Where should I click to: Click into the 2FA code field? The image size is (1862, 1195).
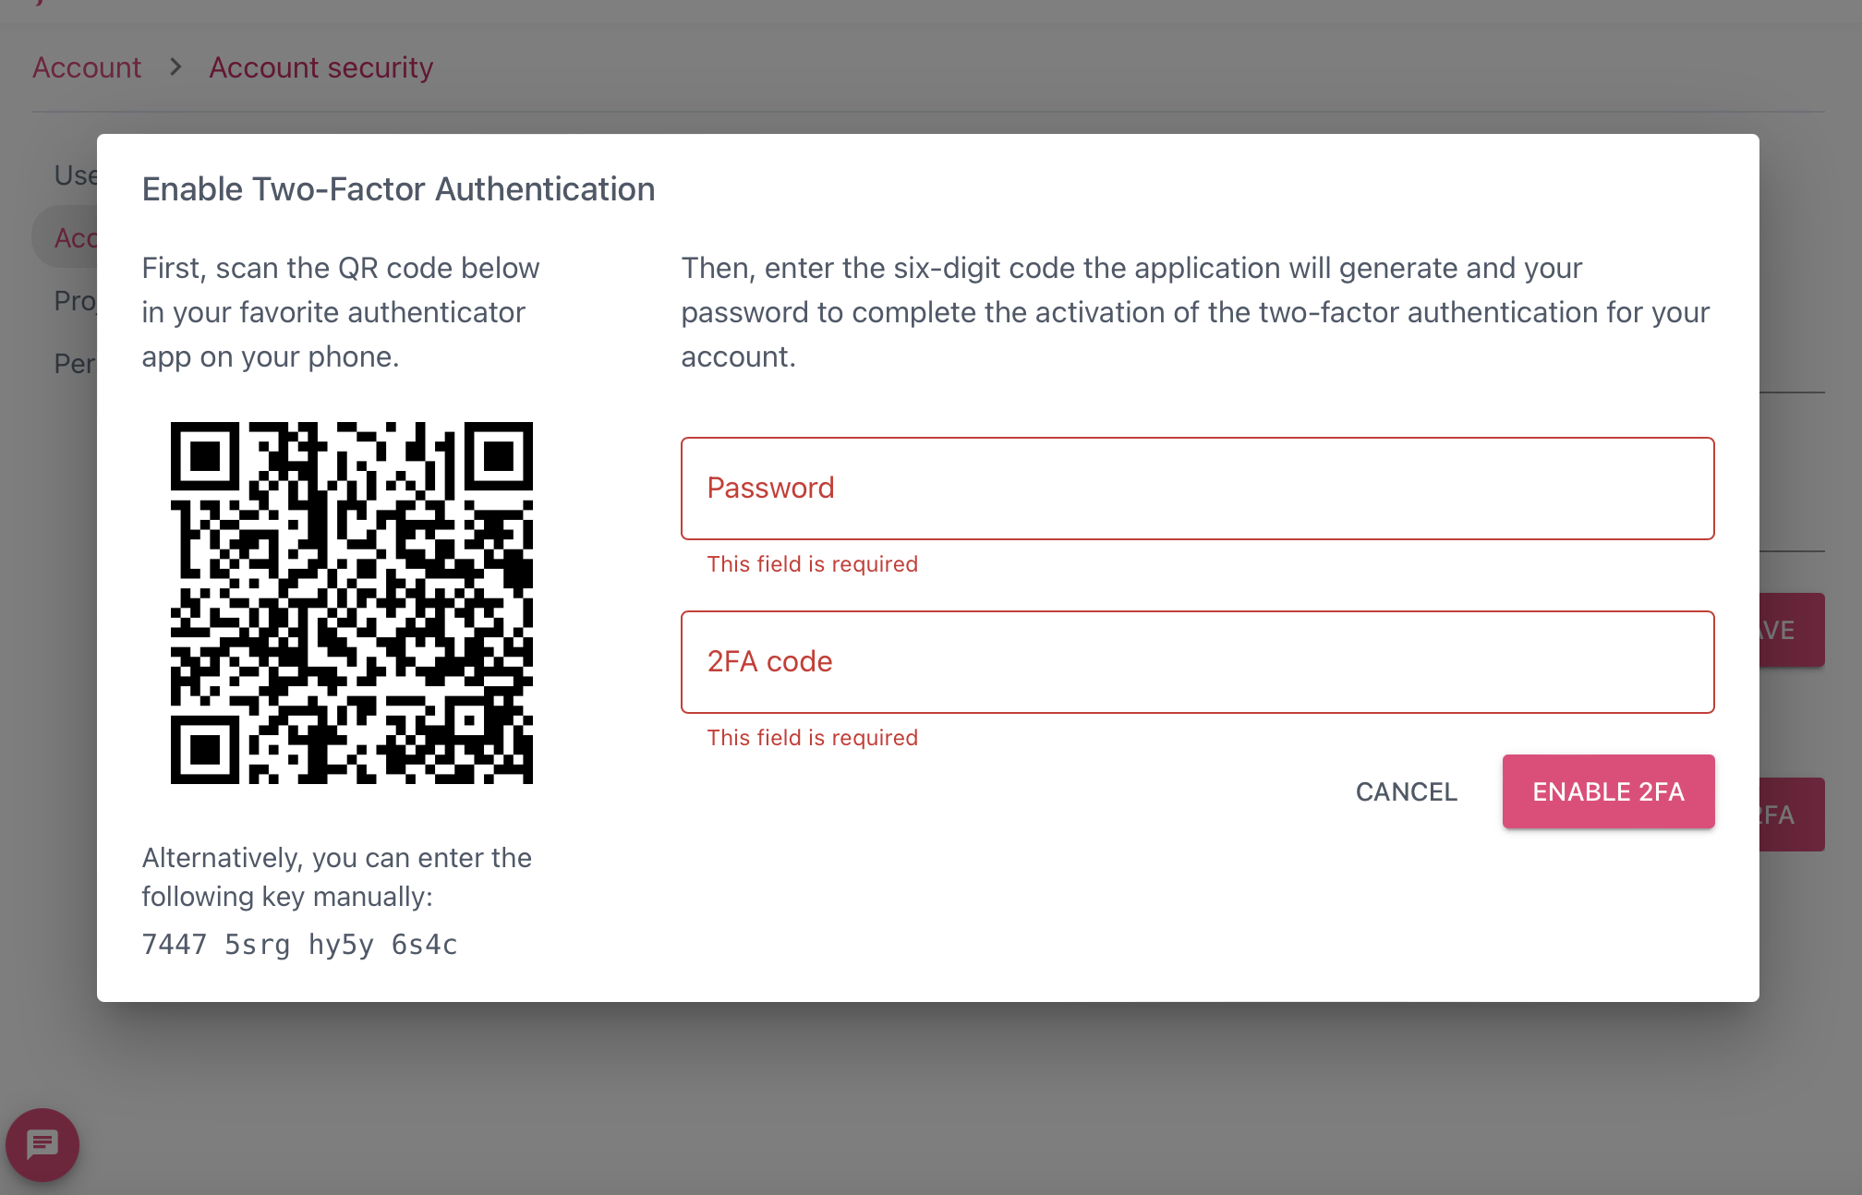tap(1197, 661)
